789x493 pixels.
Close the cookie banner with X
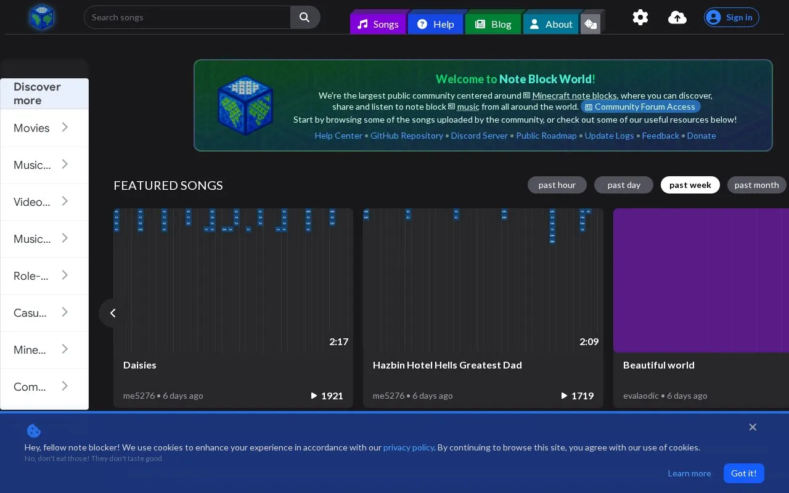[x=753, y=427]
